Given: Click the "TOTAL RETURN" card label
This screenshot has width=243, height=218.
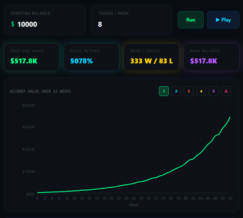Looking at the screenshot, I should coord(85,51).
